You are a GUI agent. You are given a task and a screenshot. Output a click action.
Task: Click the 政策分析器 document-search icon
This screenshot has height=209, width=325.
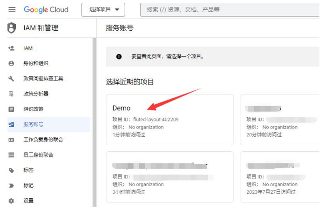pyautogui.click(x=12, y=94)
